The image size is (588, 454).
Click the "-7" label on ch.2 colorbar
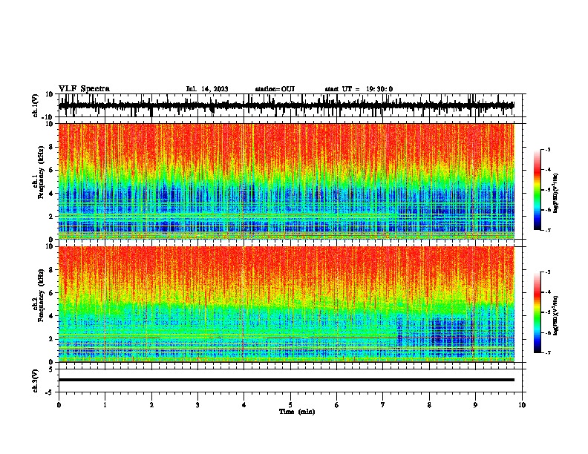(x=547, y=352)
